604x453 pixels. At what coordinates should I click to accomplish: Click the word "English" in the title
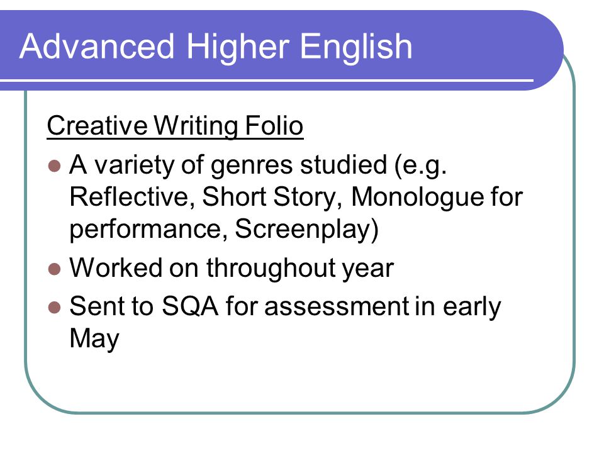point(356,47)
